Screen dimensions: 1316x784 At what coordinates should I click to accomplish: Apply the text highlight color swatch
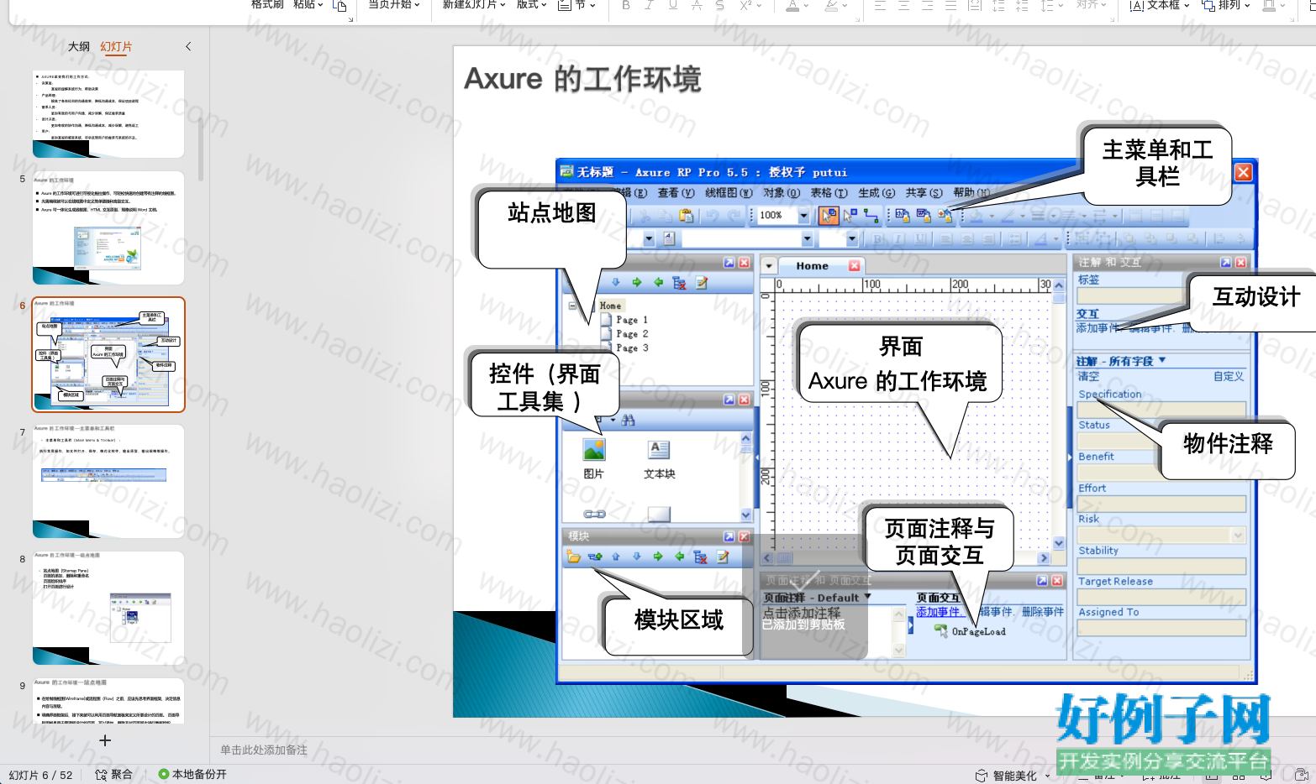[831, 6]
